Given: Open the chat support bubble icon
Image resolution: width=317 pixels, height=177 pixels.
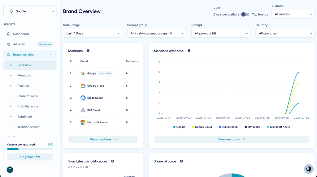Looking at the screenshot, I should point(309,169).
